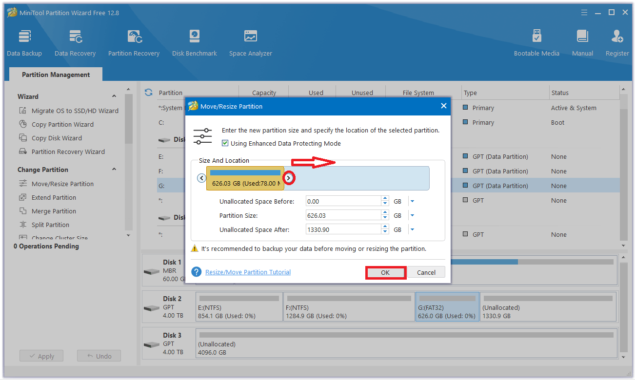Collapse the Change Partition section
This screenshot has width=635, height=380.
tap(114, 170)
